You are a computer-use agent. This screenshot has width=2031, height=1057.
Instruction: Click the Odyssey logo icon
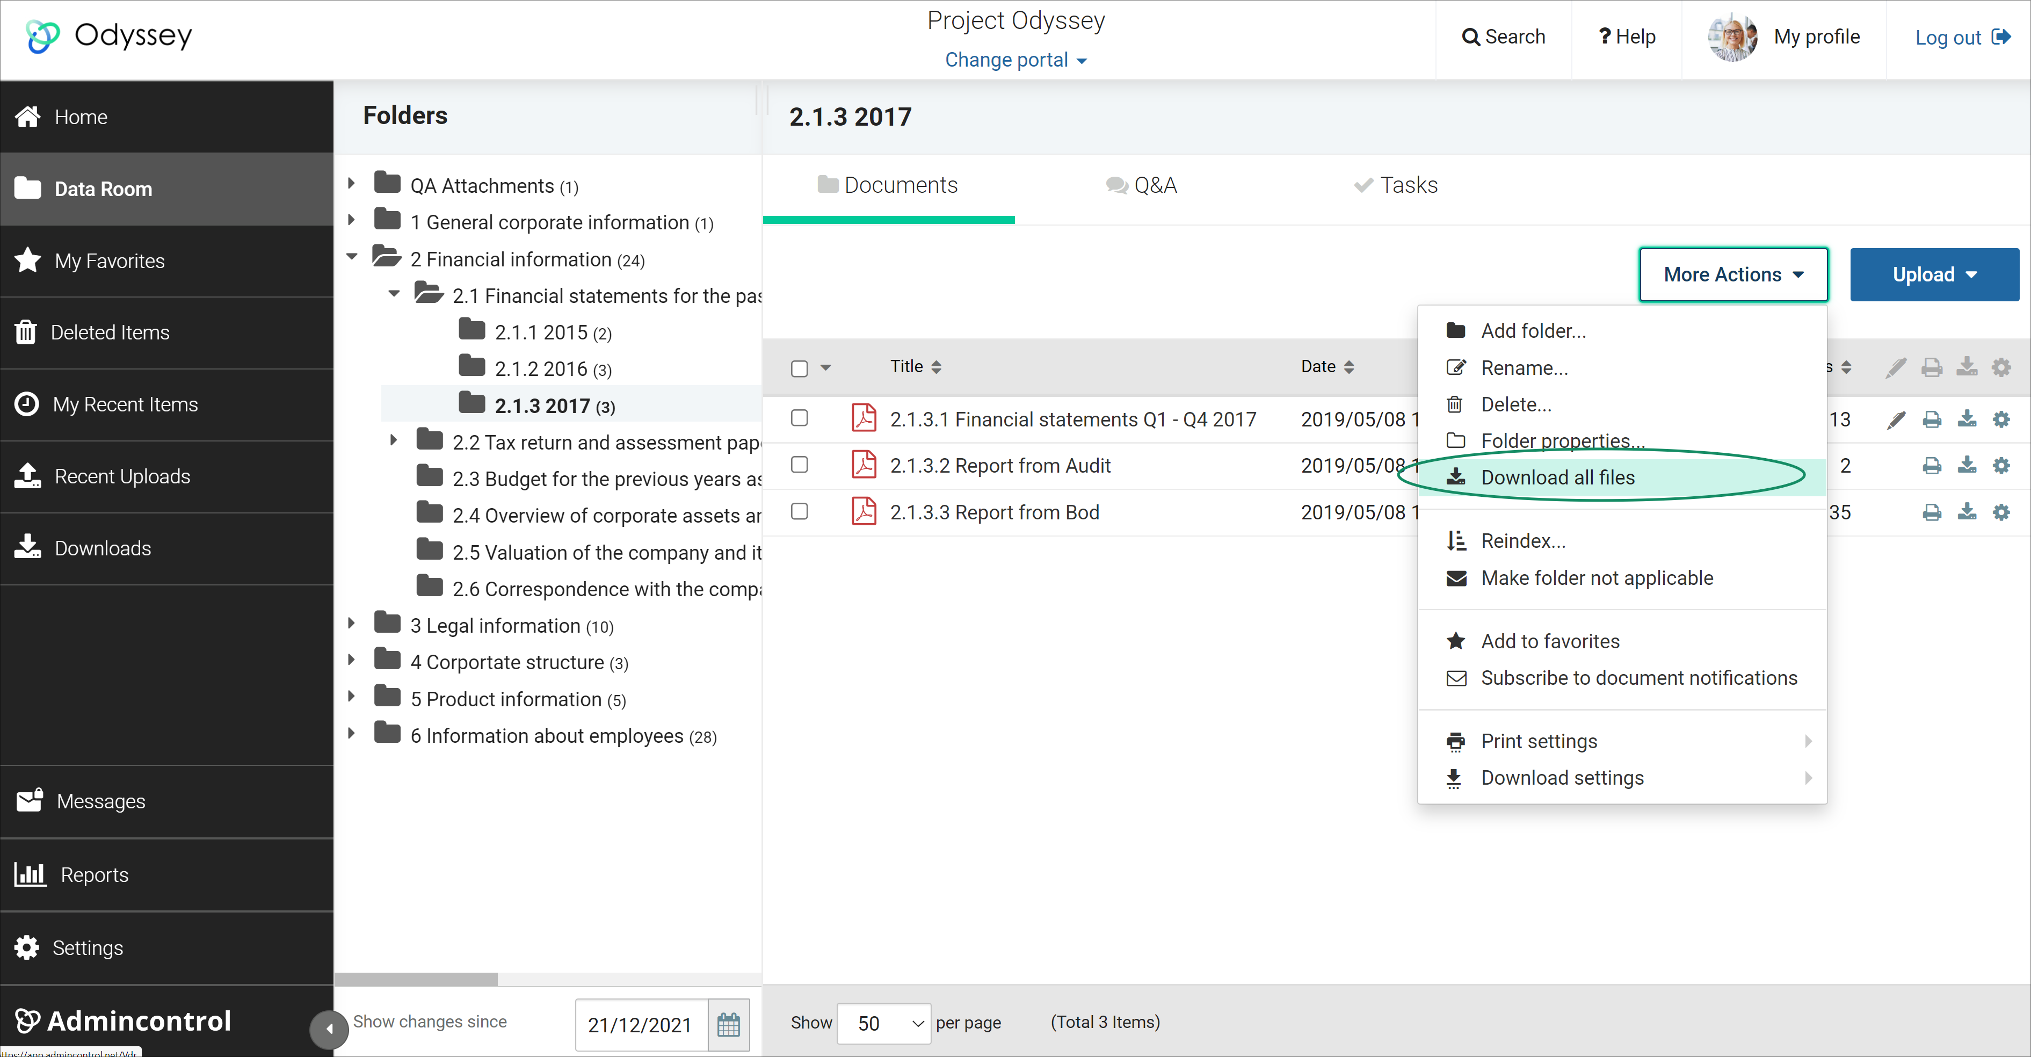click(x=42, y=37)
